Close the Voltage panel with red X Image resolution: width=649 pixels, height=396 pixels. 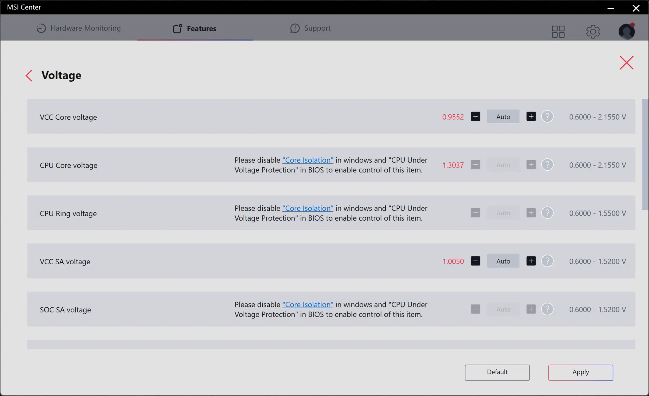(x=627, y=63)
